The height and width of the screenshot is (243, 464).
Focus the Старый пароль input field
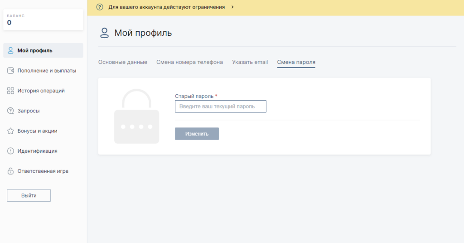point(221,106)
